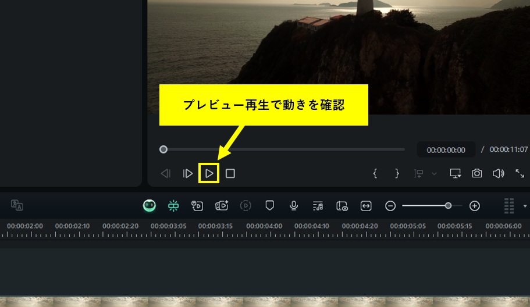Viewport: 530px width, 307px height.
Task: Zoom timeline to fit
Action: pos(366,206)
